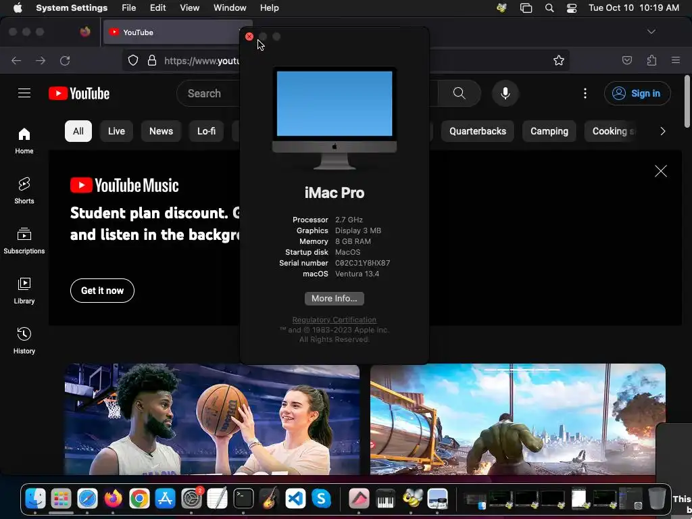The height and width of the screenshot is (519, 692).
Task: Click the serial number C02CJ1Y8HX87
Action: [x=362, y=263]
